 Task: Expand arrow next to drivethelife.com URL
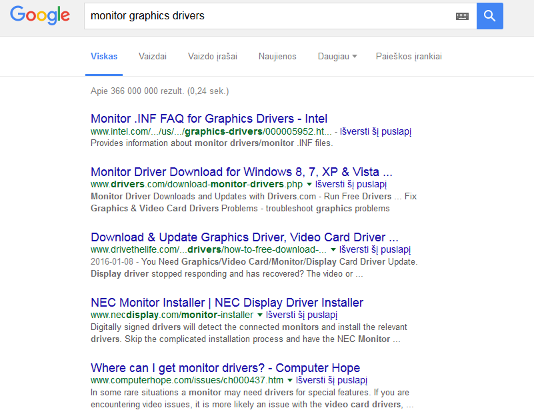click(x=333, y=250)
